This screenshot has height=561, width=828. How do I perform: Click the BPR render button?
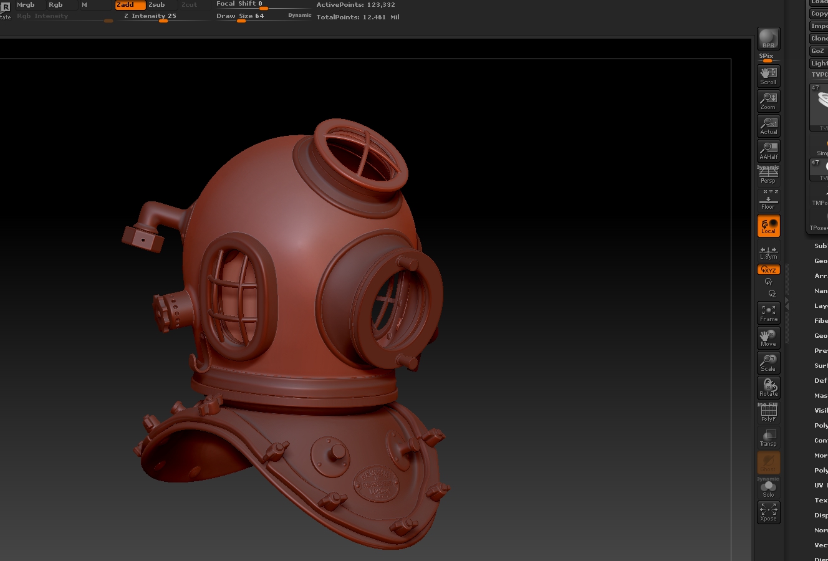pyautogui.click(x=768, y=39)
